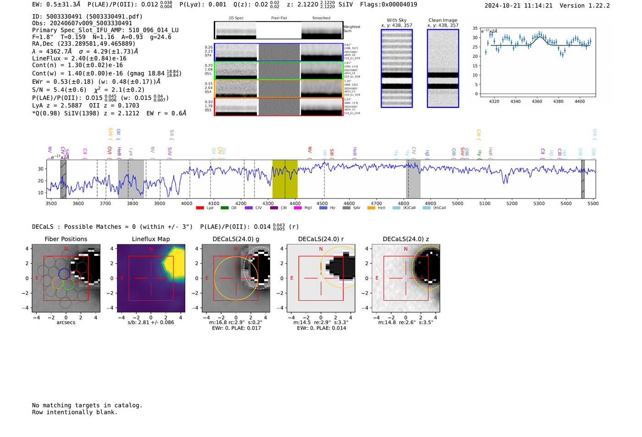
Task: Click the orange fiber circle in Fiber Positions
Action: [57, 282]
